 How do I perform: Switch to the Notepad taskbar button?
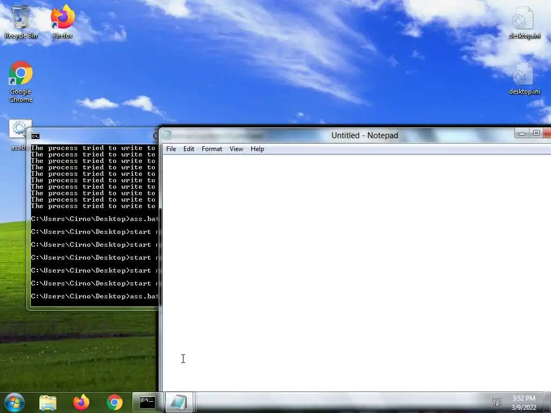click(179, 402)
